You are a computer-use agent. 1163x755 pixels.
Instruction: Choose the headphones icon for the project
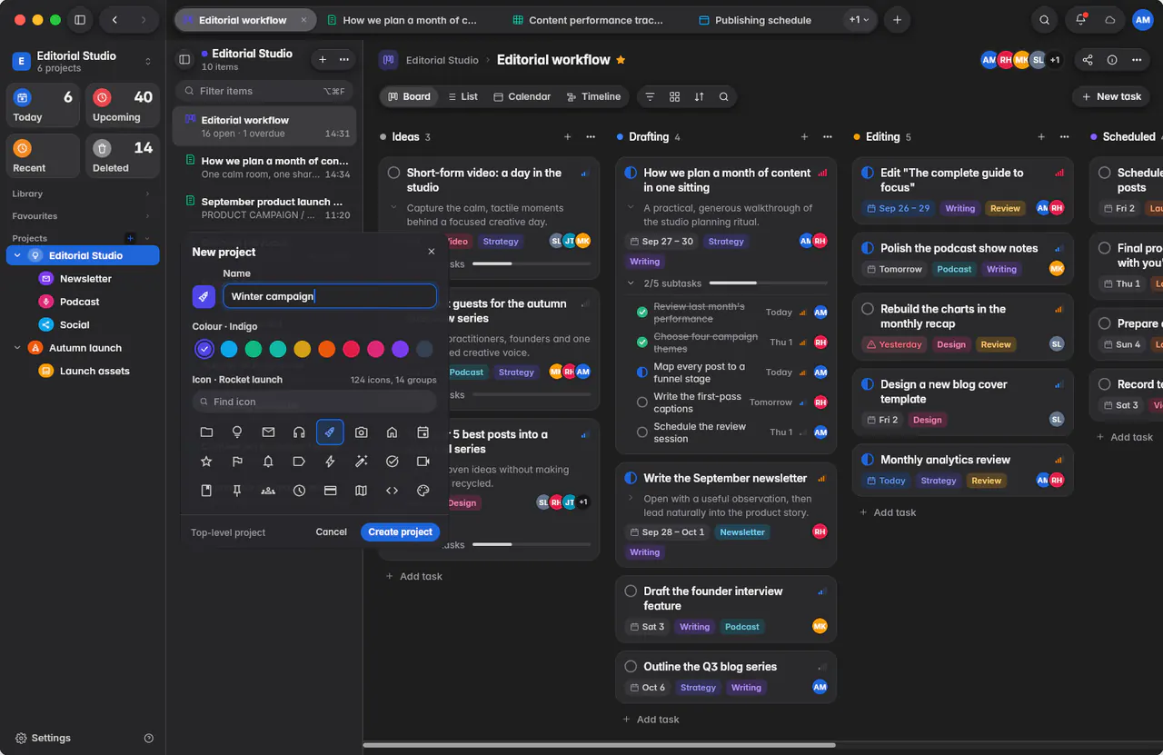[x=299, y=432]
